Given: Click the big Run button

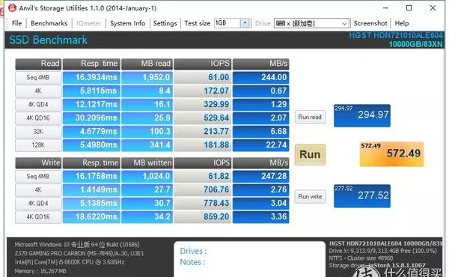Looking at the screenshot, I should point(310,154).
